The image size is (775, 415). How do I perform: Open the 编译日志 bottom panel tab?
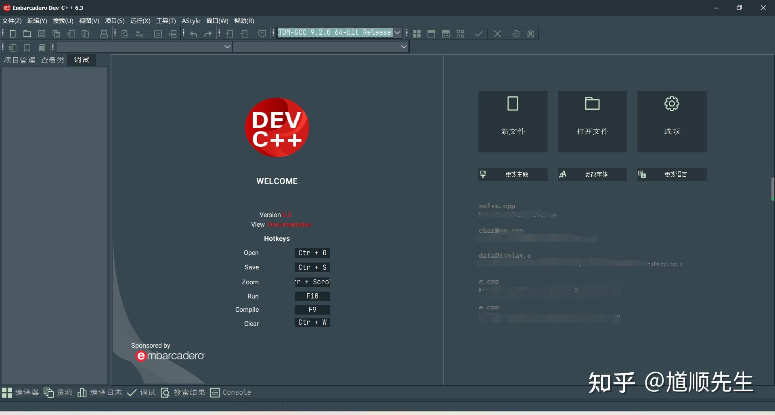coord(100,393)
